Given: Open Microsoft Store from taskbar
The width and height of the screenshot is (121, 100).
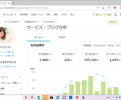Looking at the screenshot, I should (x=51, y=97).
